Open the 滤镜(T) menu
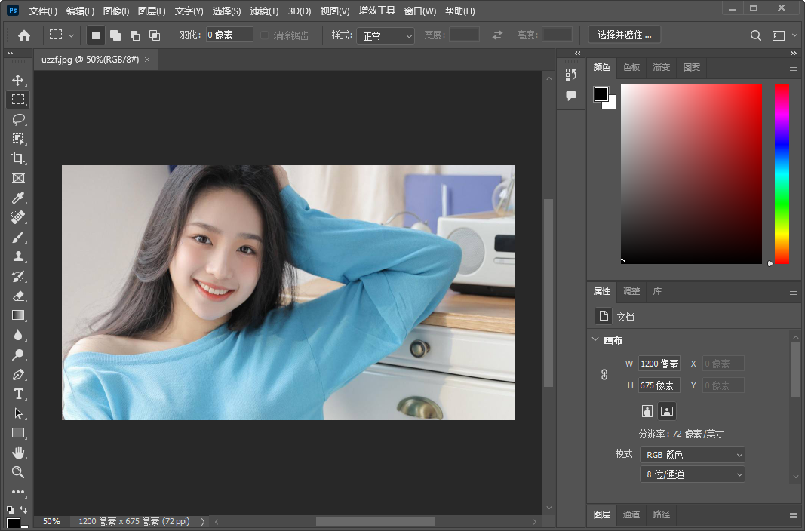The image size is (805, 531). click(x=264, y=11)
